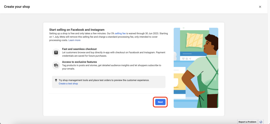The height and width of the screenshot is (124, 270).
Task: Click the globe language icon
Action: tap(261, 122)
